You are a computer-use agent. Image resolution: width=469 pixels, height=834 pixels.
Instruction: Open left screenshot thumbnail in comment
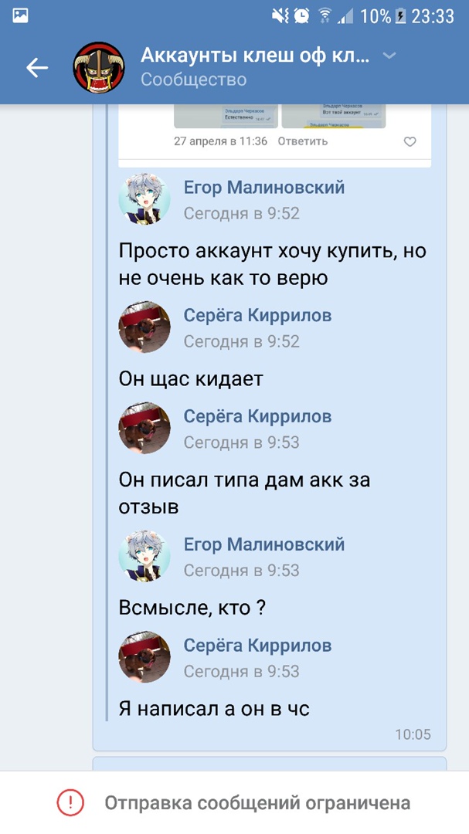[226, 116]
